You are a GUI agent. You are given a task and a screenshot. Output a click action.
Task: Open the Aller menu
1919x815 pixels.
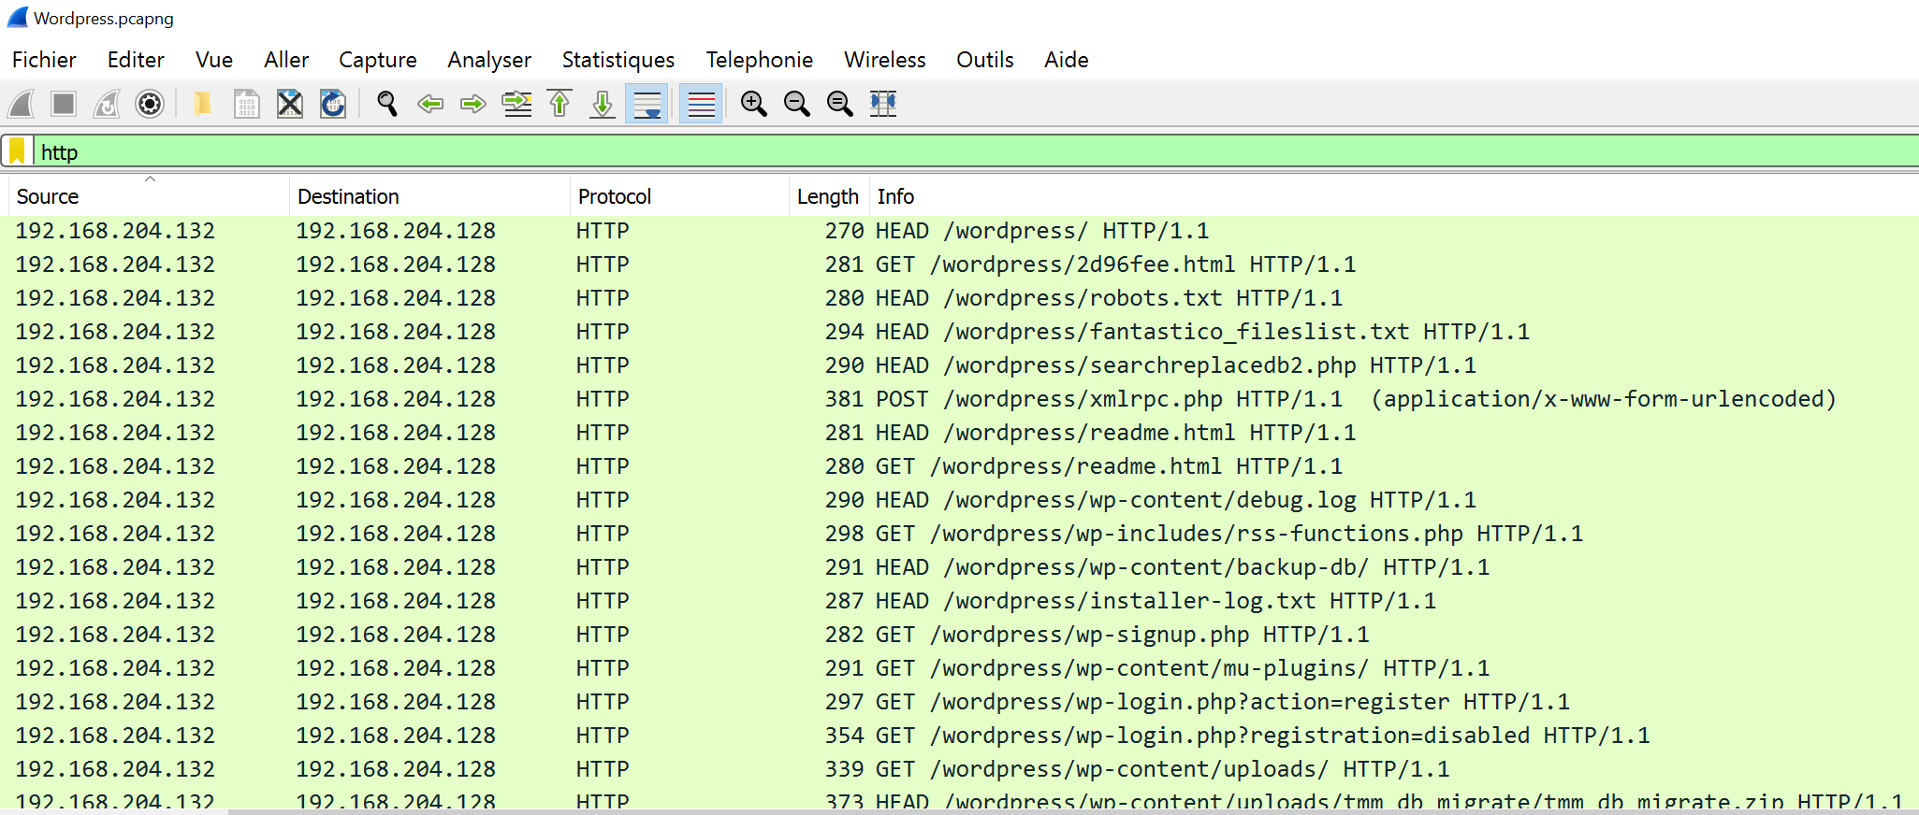286,60
